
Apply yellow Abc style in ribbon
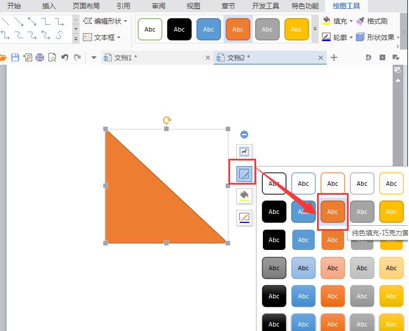(x=297, y=29)
